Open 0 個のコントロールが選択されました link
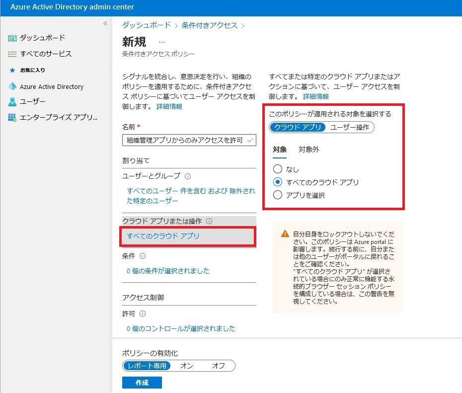Viewport: 462px width, 393px height. (x=181, y=328)
